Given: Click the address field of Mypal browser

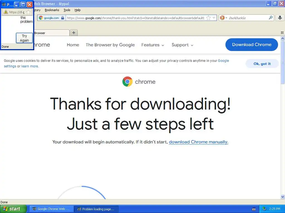Looking at the screenshot, I should [x=136, y=18].
